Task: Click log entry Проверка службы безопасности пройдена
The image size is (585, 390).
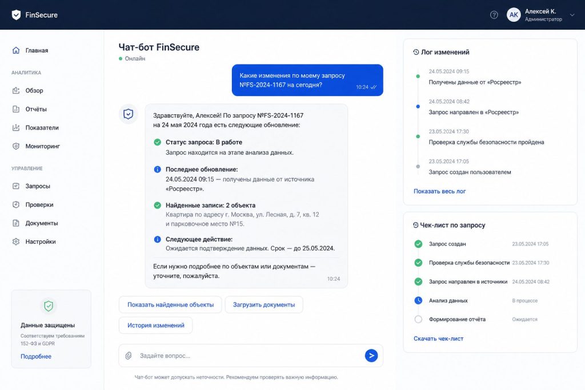Action: [x=486, y=142]
